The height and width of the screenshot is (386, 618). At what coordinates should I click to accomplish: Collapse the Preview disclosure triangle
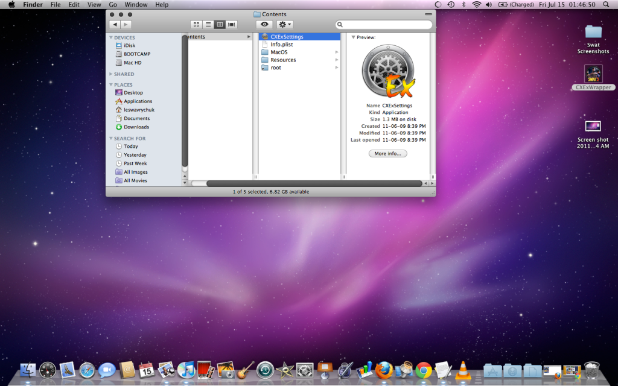tap(353, 37)
